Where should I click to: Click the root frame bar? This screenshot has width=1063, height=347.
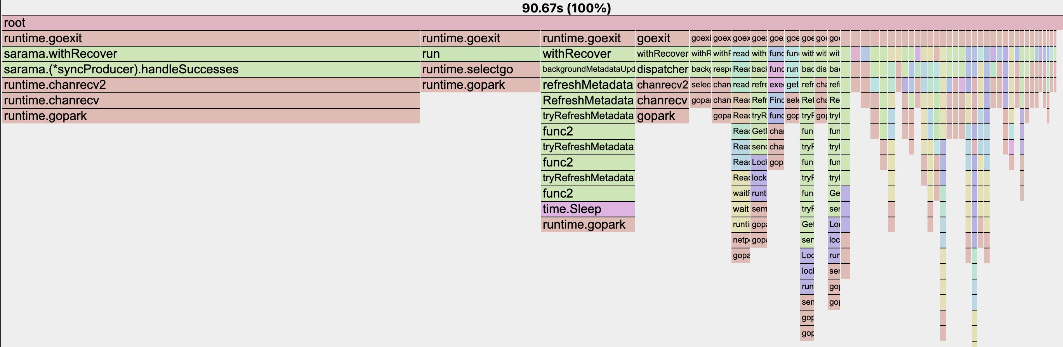click(531, 23)
